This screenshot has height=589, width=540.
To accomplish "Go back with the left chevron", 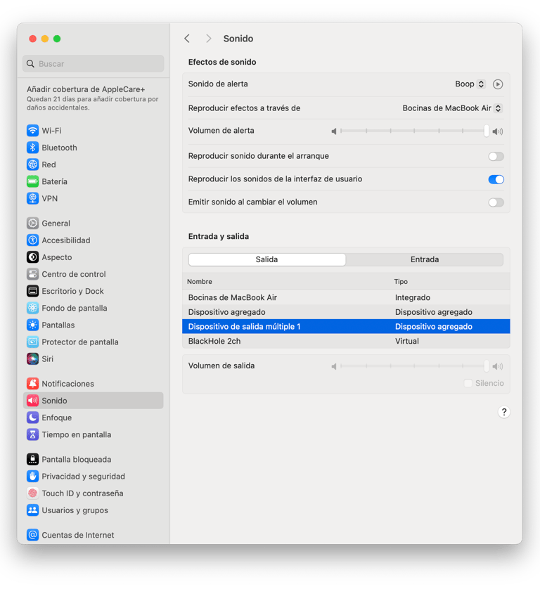I will pyautogui.click(x=187, y=39).
